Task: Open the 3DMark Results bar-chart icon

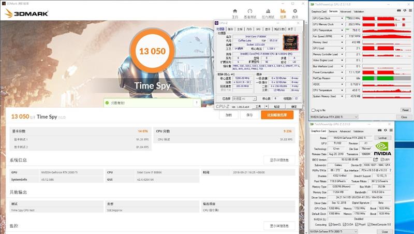Action: tap(283, 11)
